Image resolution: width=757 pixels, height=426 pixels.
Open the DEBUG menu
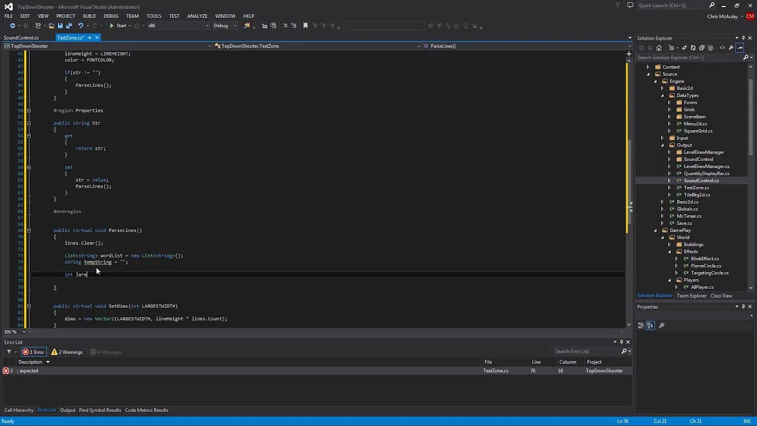[111, 16]
